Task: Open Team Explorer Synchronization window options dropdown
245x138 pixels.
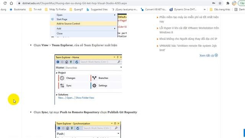Action: tap(112, 123)
